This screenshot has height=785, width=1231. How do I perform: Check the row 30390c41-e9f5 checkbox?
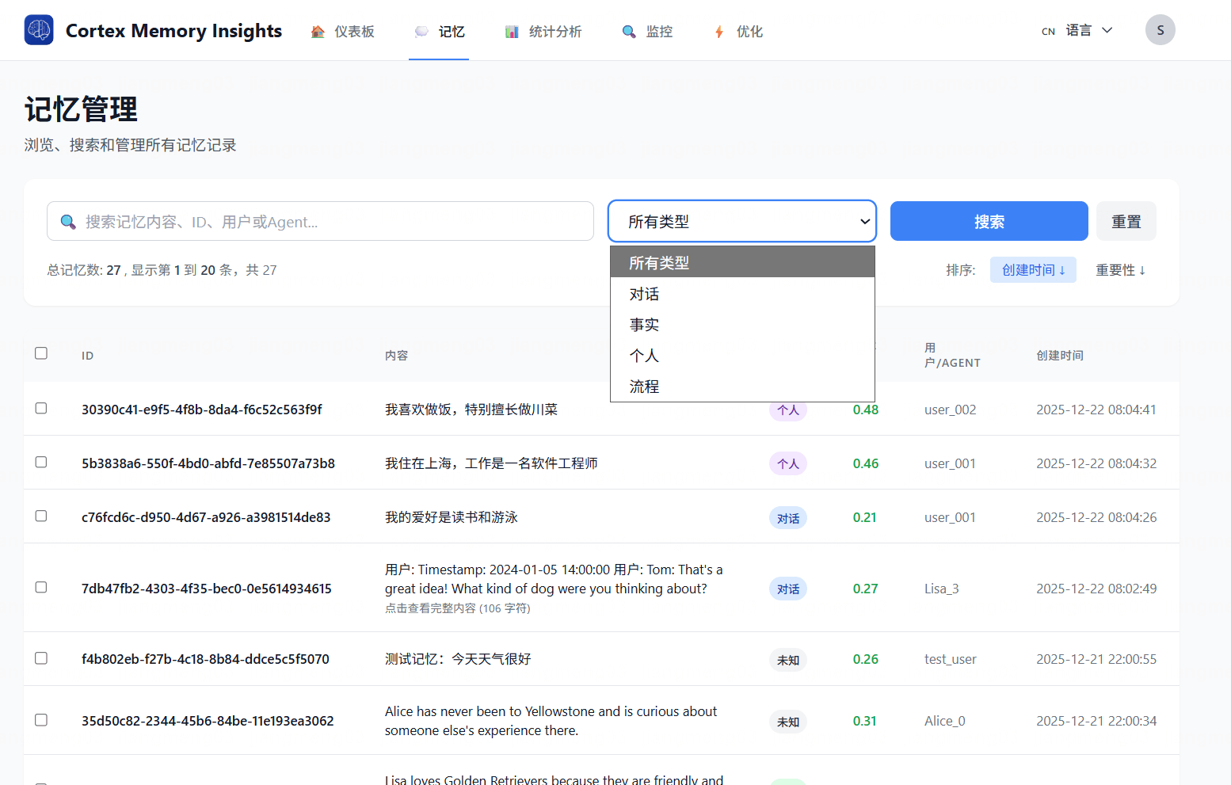click(x=41, y=408)
